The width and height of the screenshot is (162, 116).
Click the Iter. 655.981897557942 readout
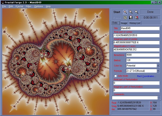coord(133,109)
